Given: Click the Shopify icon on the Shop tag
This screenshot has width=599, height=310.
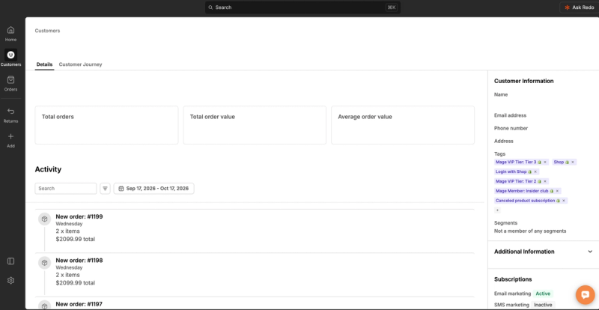Looking at the screenshot, I should (567, 162).
